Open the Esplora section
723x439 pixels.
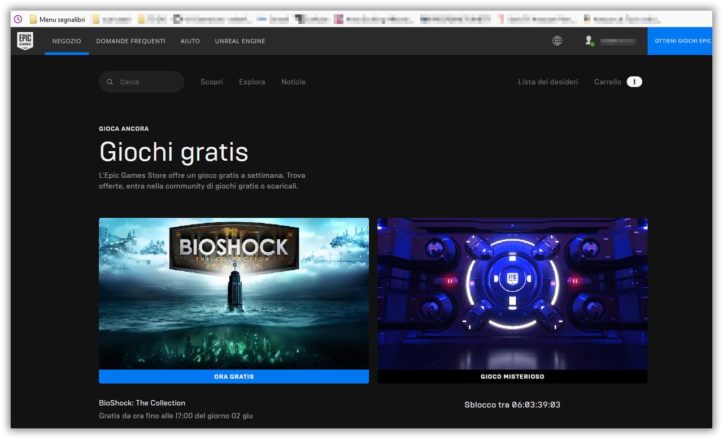[x=252, y=82]
